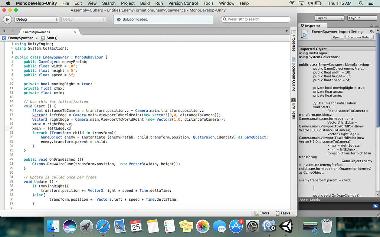Open Unity from the Dock
Viewport: 380px width, 237px height.
tap(286, 226)
